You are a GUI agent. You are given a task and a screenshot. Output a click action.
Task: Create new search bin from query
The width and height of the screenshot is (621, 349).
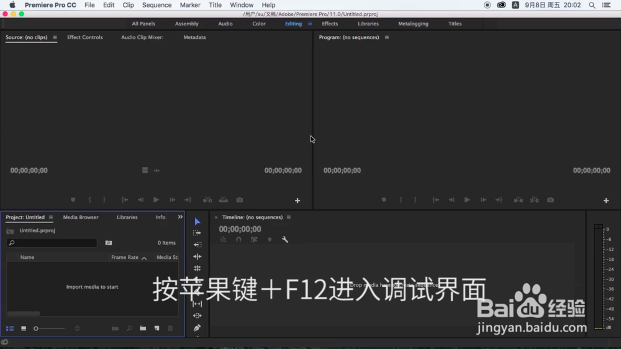(x=109, y=242)
